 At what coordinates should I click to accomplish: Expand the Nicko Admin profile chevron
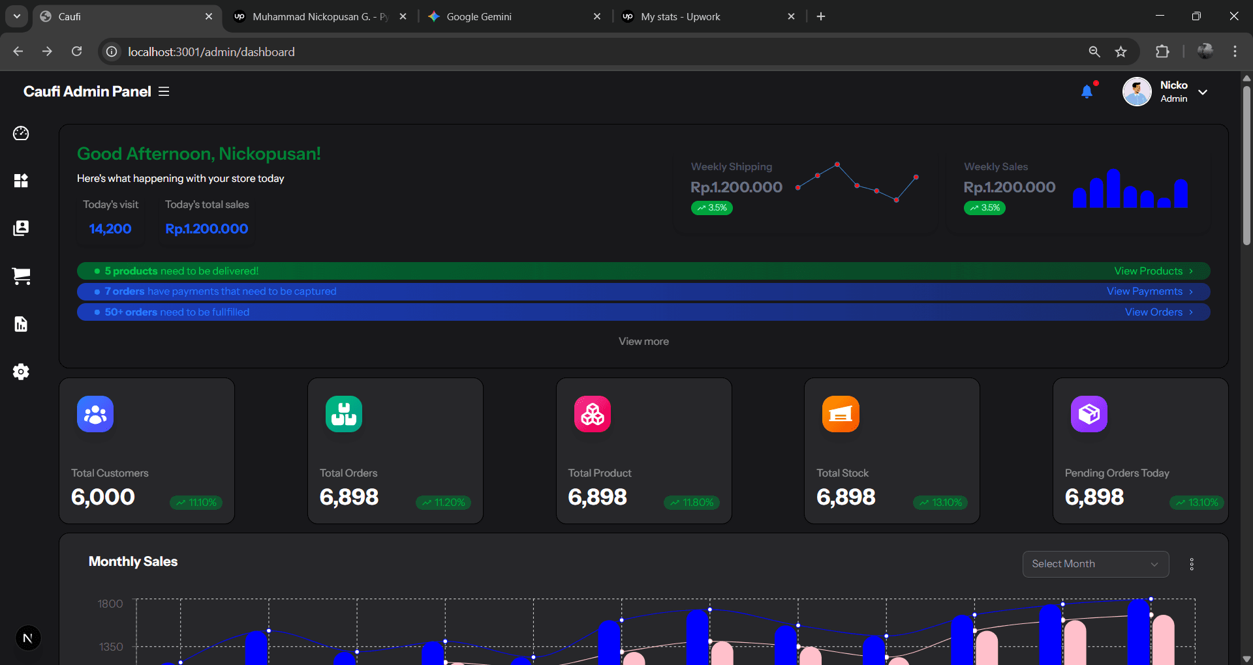(1203, 92)
